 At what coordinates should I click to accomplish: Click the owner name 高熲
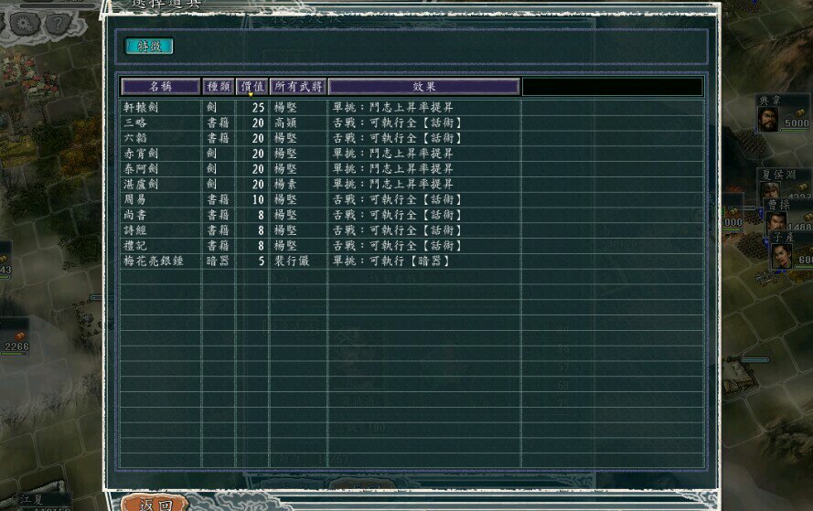285,122
